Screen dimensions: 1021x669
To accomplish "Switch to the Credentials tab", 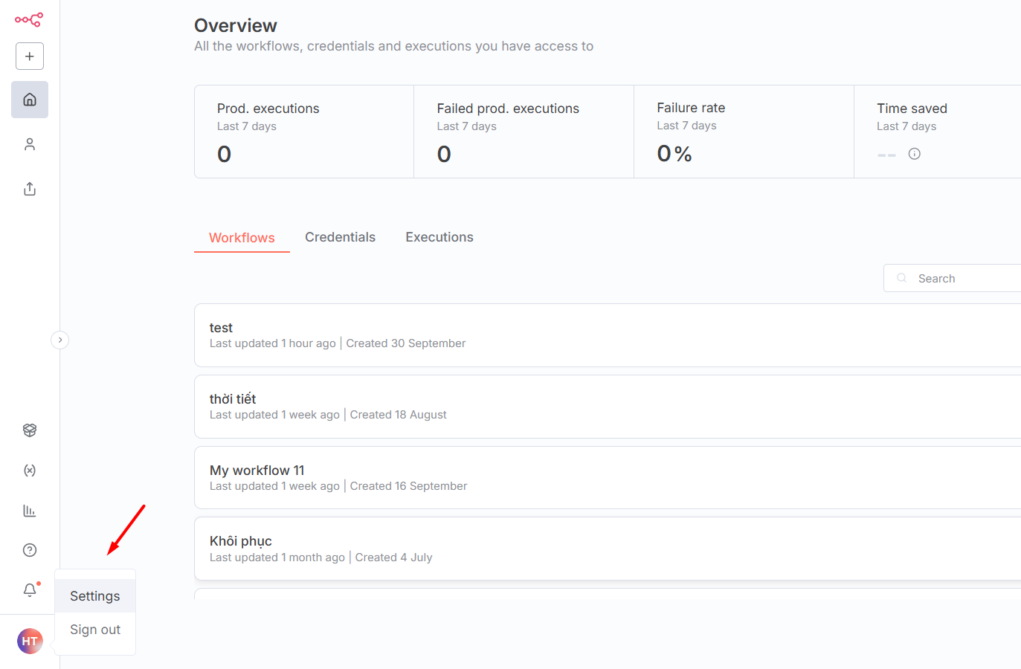I will (x=340, y=237).
